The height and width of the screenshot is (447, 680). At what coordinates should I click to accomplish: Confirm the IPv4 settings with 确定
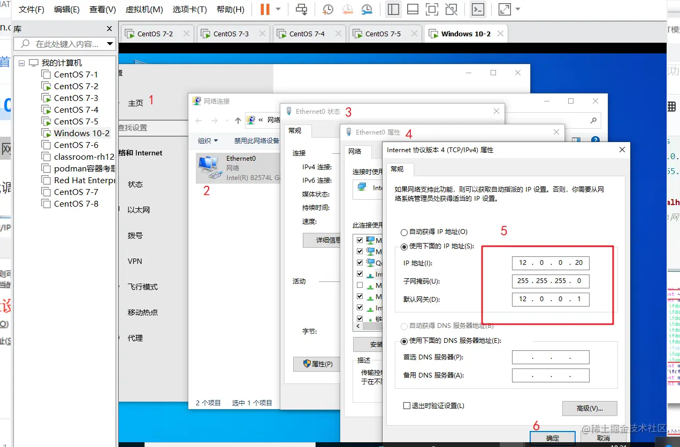[553, 438]
